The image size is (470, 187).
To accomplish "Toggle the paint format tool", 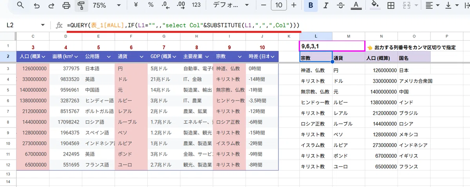I will coord(81,5).
